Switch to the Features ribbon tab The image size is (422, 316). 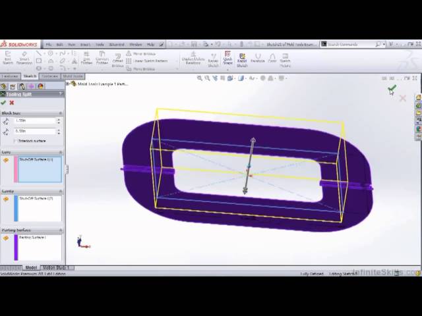(x=10, y=76)
